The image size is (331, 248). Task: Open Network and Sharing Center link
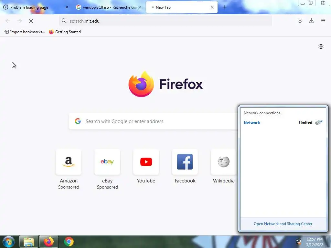pos(283,224)
